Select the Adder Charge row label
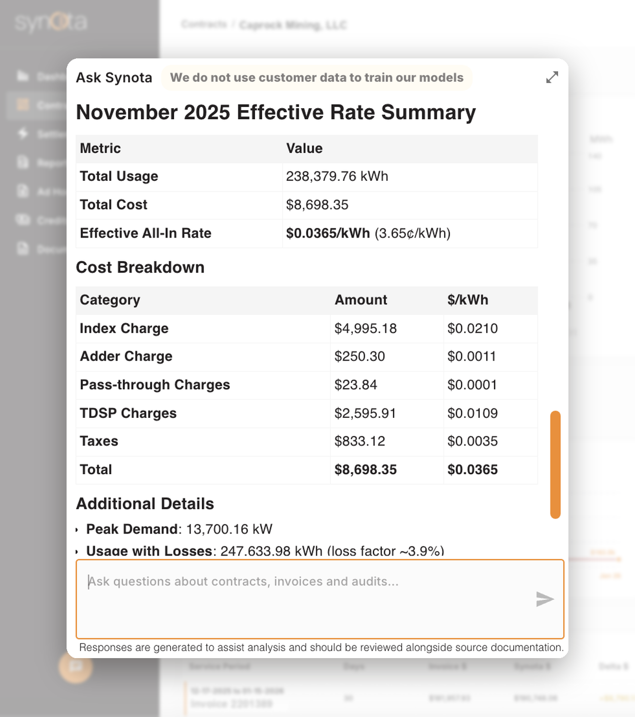635x717 pixels. (126, 356)
